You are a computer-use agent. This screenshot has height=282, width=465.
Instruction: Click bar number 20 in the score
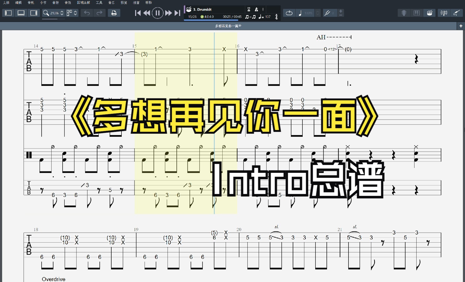pos(239,230)
